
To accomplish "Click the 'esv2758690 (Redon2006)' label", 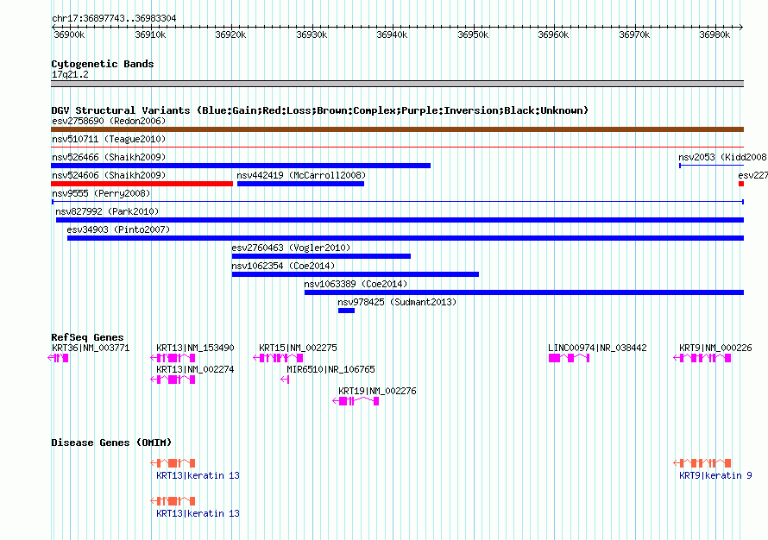I will click(x=109, y=121).
